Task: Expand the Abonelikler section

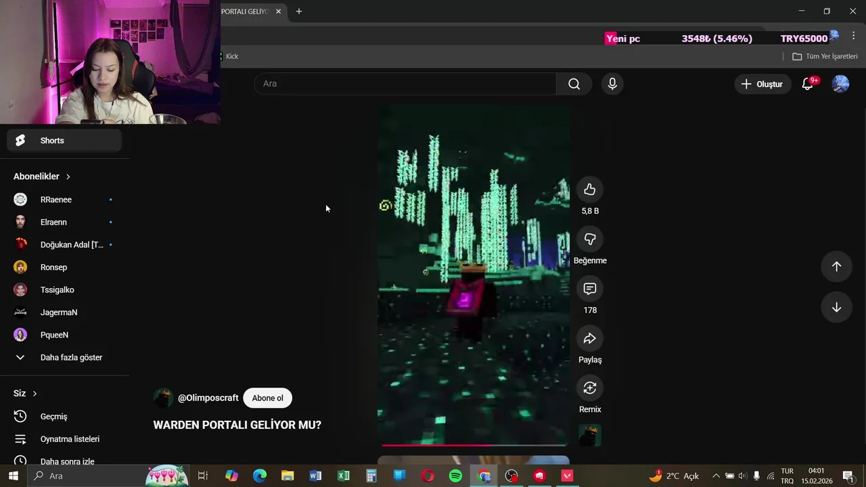Action: (x=42, y=177)
